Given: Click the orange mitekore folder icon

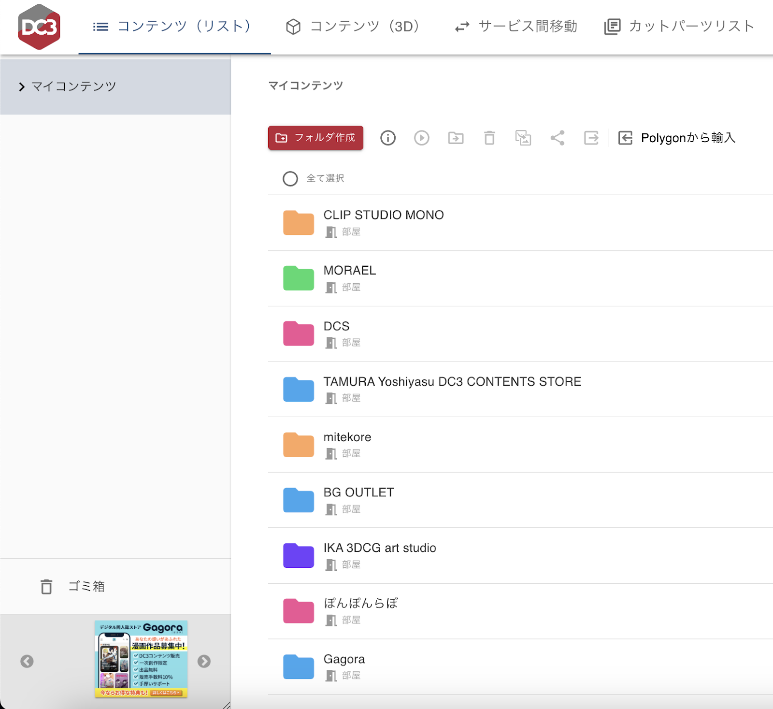Looking at the screenshot, I should 299,445.
